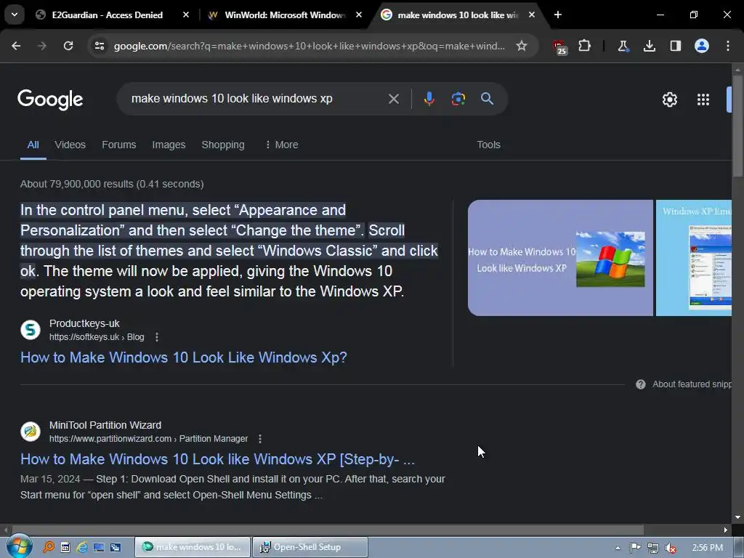Click in the Google search input field

(256, 99)
